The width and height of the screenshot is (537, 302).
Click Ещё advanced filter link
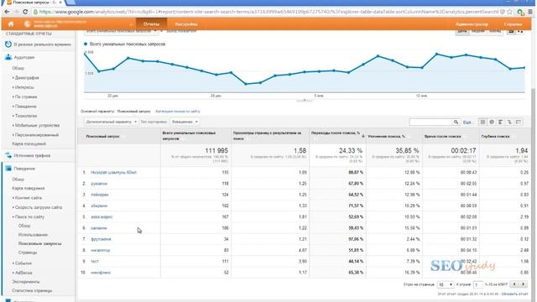click(x=467, y=122)
